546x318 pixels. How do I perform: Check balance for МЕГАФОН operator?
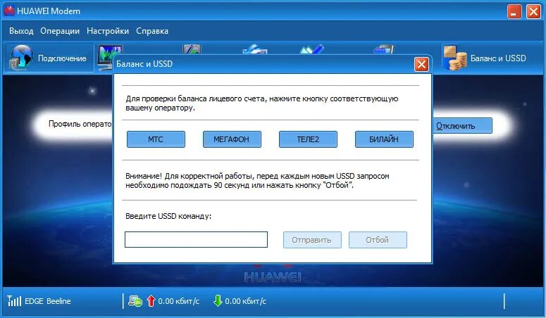(x=232, y=139)
